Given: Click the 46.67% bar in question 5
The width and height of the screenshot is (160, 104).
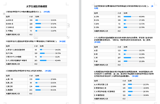Looking at the screenshot, I should pos(131,58).
